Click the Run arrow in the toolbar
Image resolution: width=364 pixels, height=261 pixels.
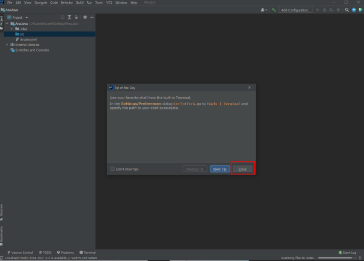[317, 10]
